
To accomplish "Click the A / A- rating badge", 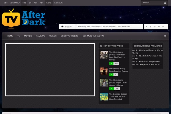I will click(x=114, y=75).
